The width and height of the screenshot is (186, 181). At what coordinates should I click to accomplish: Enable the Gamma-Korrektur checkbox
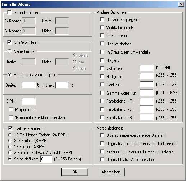pos(102,93)
